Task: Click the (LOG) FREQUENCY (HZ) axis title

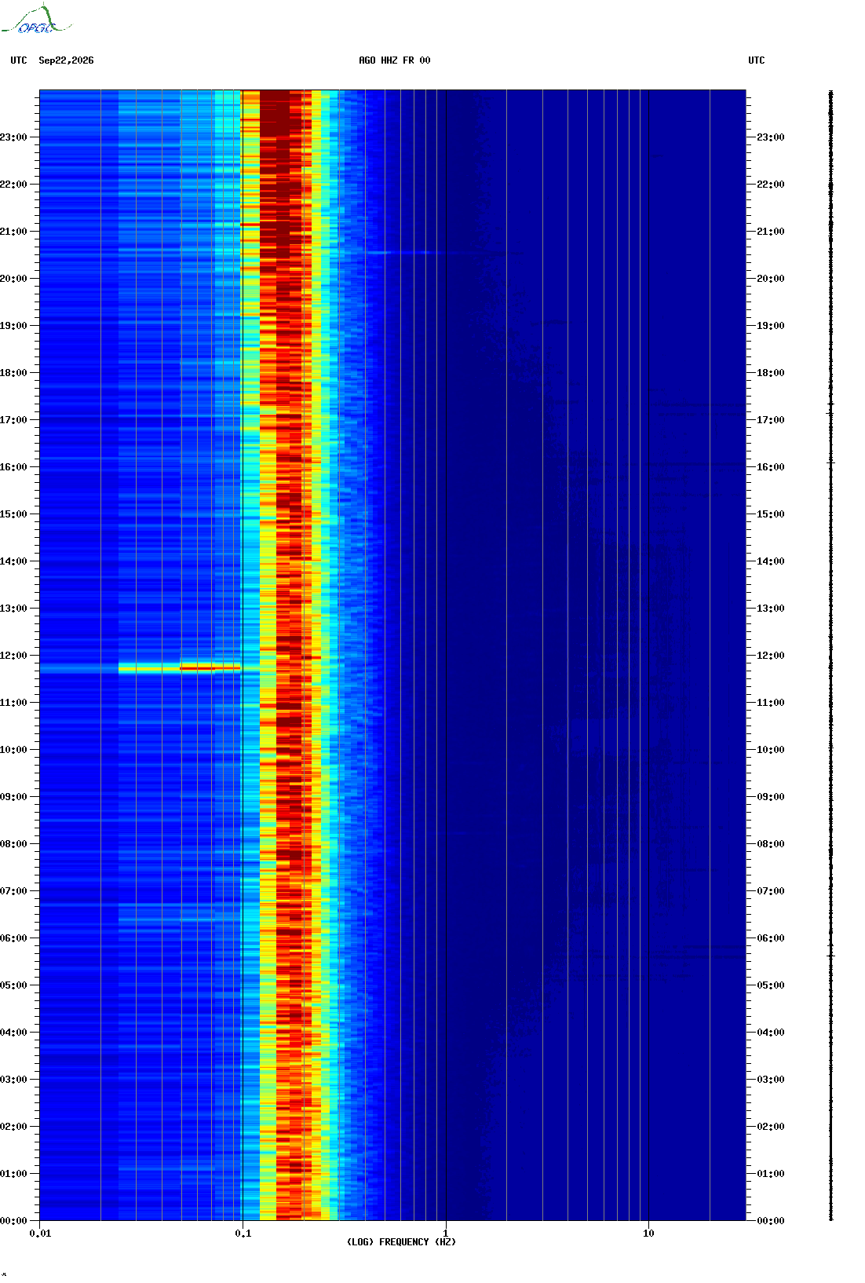Action: [401, 1242]
